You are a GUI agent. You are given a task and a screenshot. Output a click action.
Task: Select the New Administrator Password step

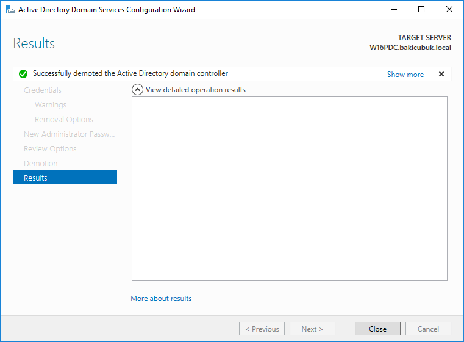pos(69,134)
